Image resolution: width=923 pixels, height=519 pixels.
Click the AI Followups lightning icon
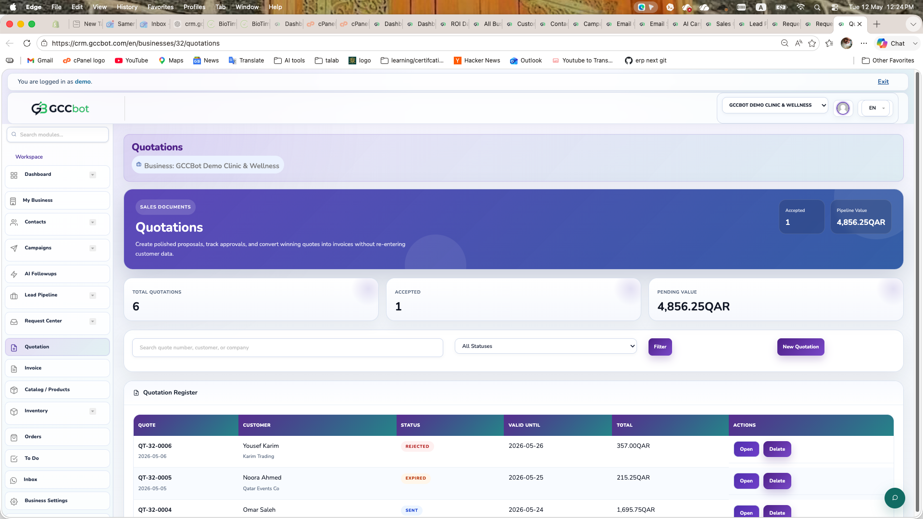[x=14, y=274]
